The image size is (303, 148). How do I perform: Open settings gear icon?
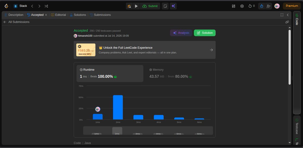[x=242, y=6]
